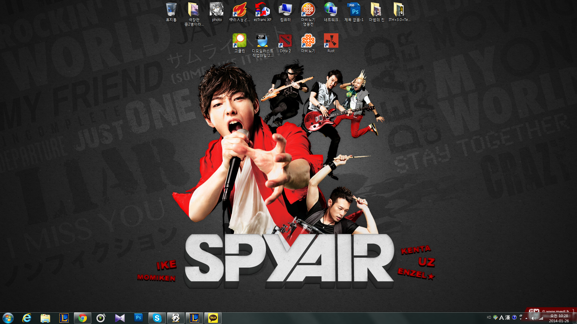
Task: Open language bar options dropdown arrow
Action: (x=521, y=319)
